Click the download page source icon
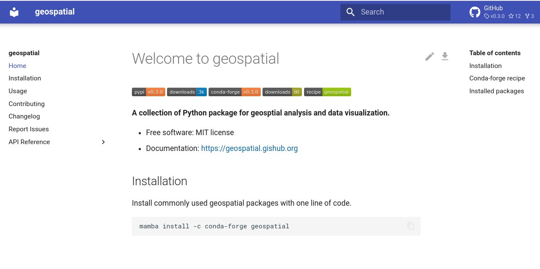This screenshot has height=269, width=540. 445,56
